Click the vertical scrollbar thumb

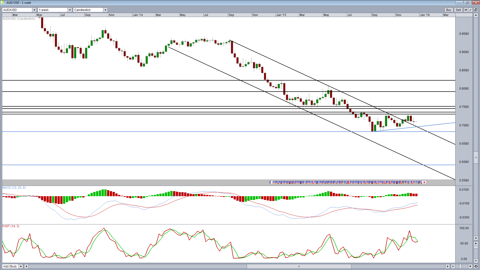(x=476, y=157)
